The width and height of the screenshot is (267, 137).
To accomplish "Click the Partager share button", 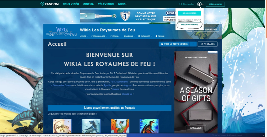I will point(208,44).
